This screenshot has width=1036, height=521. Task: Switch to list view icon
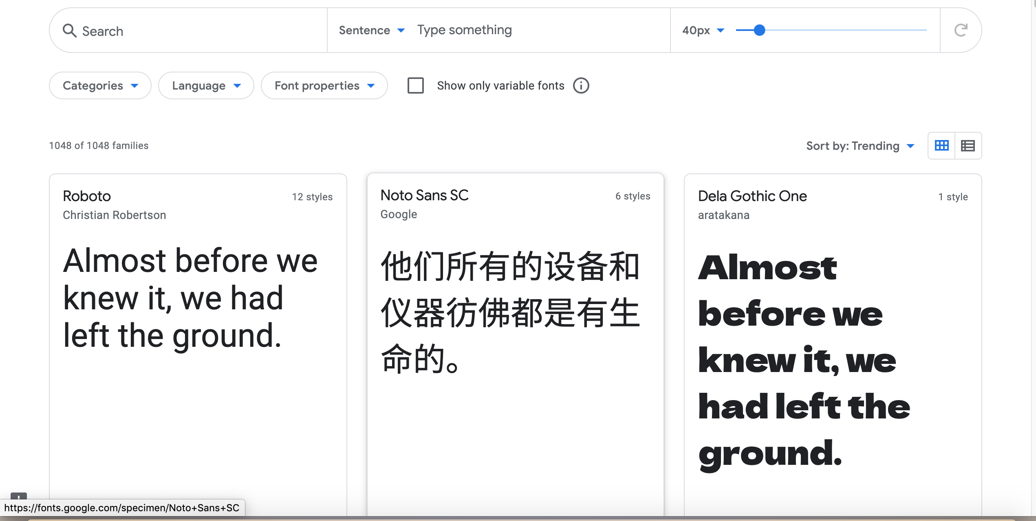click(x=968, y=146)
